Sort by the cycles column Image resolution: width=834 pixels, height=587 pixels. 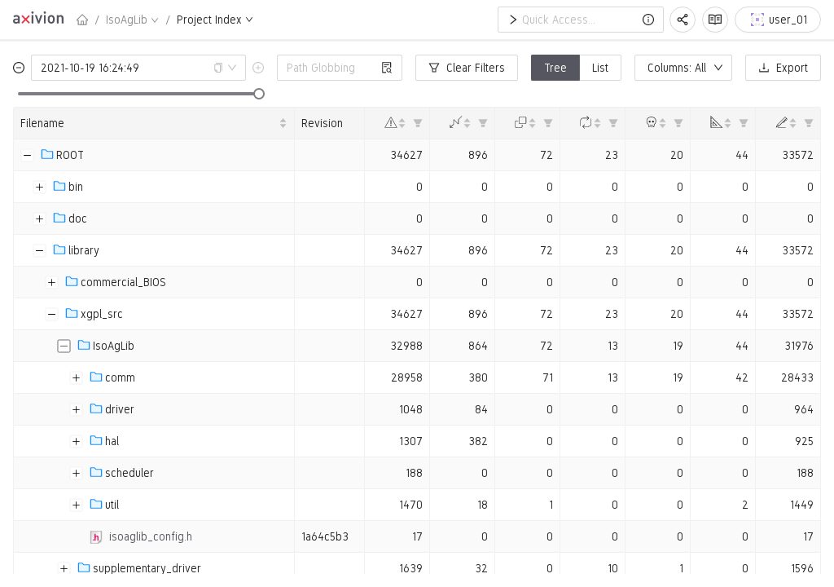[x=597, y=123]
